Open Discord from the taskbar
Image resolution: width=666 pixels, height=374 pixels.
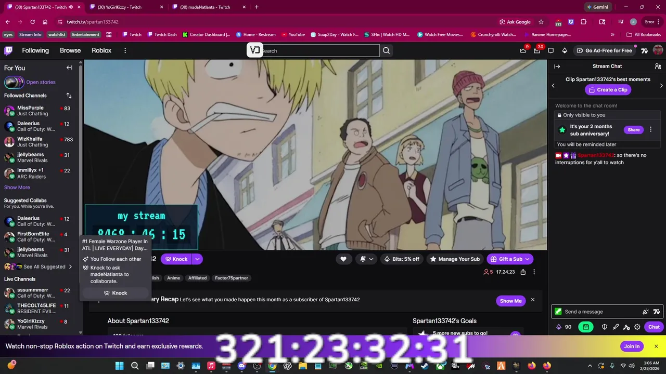click(x=241, y=366)
